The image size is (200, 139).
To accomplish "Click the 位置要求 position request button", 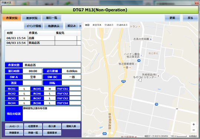I will click(33, 126).
